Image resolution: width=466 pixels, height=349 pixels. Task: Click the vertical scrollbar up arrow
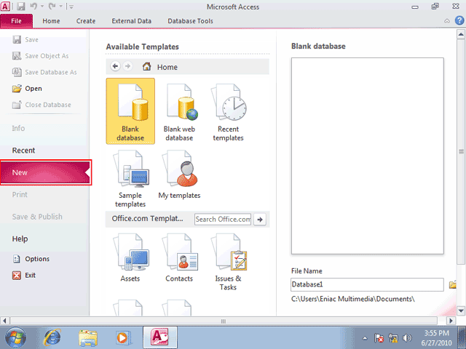point(461,34)
